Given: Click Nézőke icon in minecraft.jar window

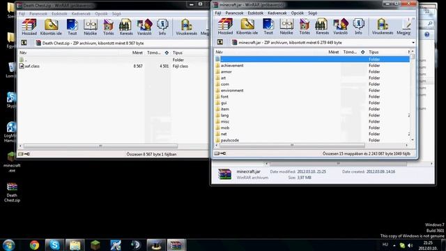Looking at the screenshot, I should [x=286, y=26].
